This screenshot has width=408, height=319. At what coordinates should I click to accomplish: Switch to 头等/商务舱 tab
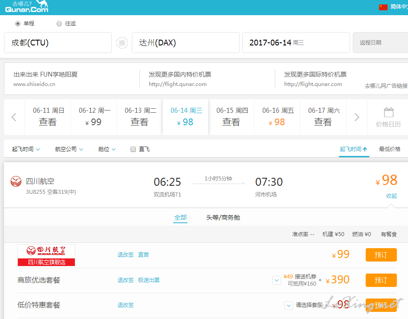(x=223, y=217)
